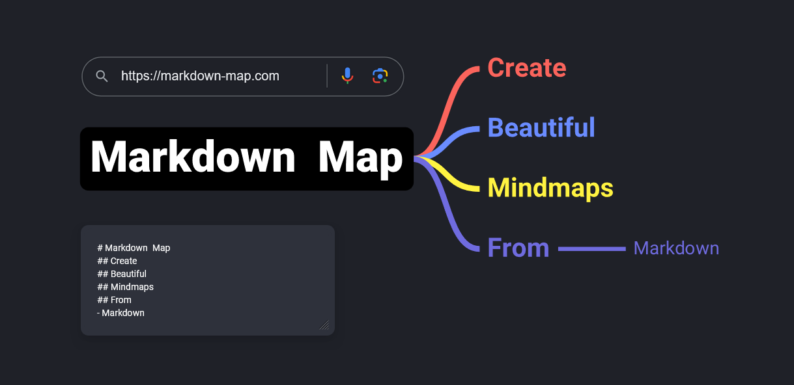794x385 pixels.
Task: Click the textarea resize grip handle
Action: click(324, 325)
